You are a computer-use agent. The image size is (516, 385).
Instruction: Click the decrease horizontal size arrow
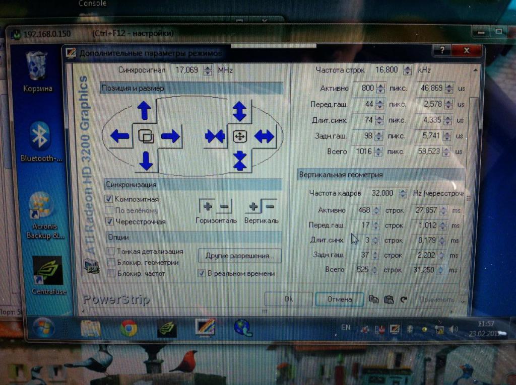point(215,136)
